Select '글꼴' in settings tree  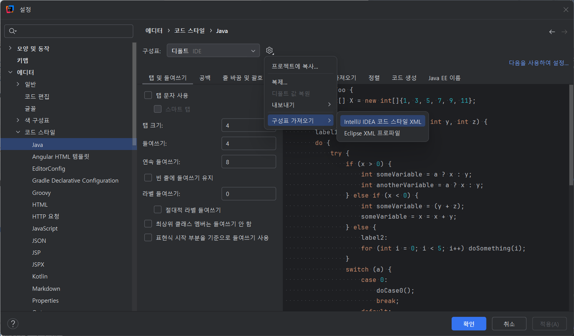coord(30,109)
